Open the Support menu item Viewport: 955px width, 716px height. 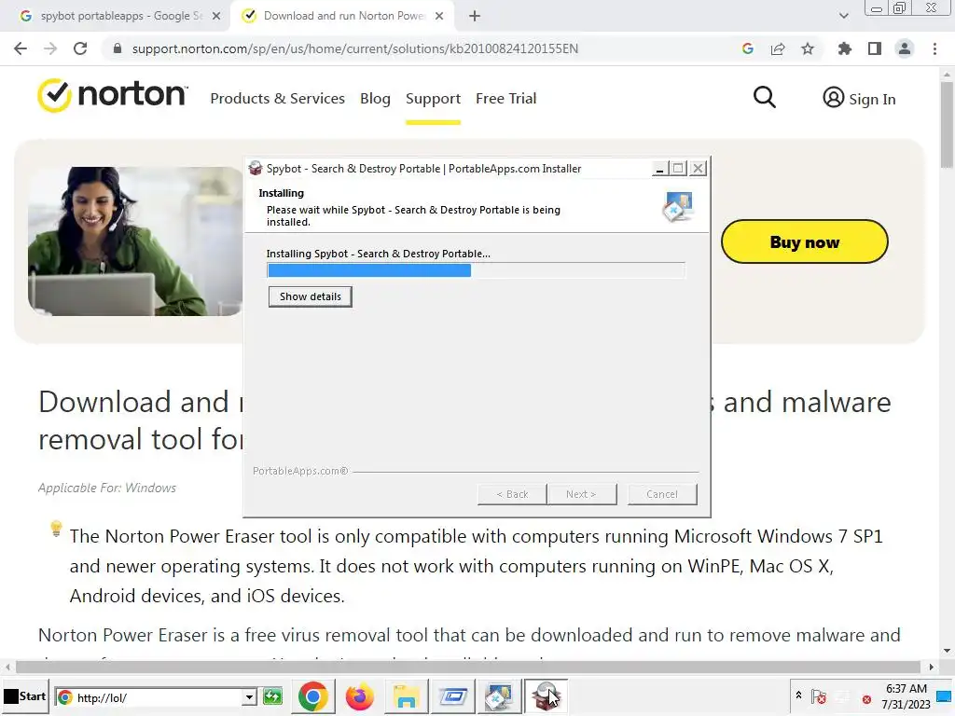433,99
